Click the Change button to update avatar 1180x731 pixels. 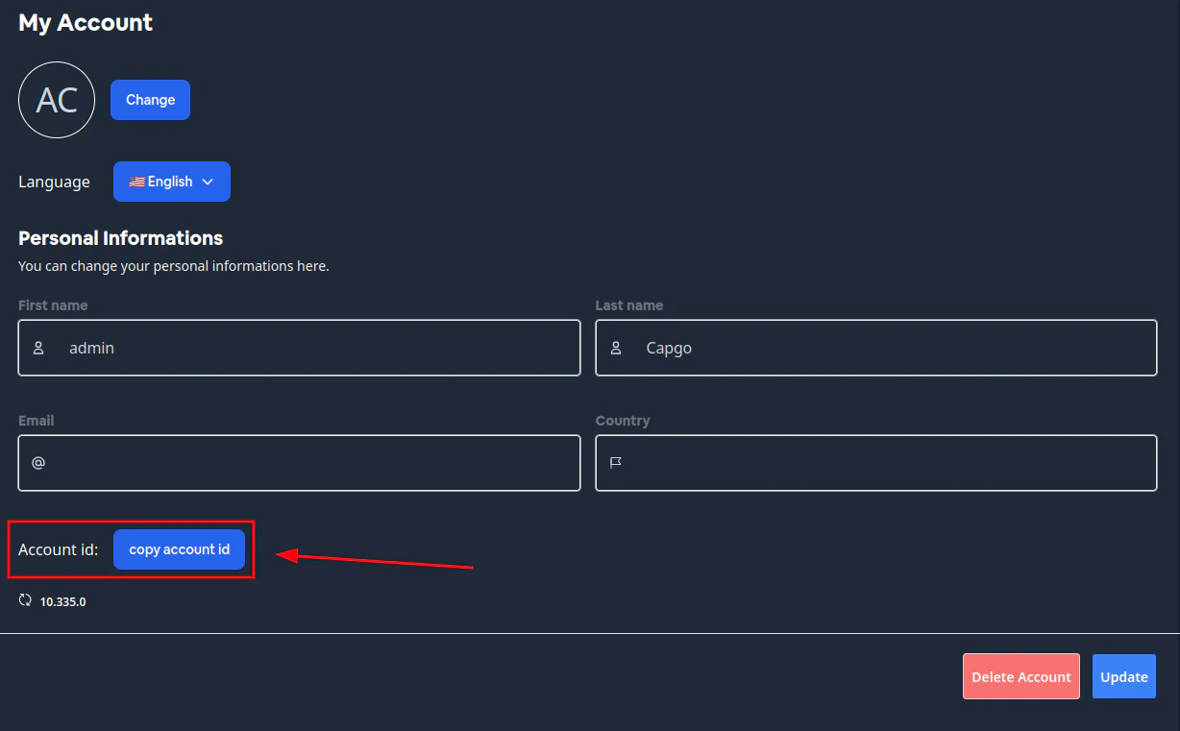pyautogui.click(x=150, y=99)
